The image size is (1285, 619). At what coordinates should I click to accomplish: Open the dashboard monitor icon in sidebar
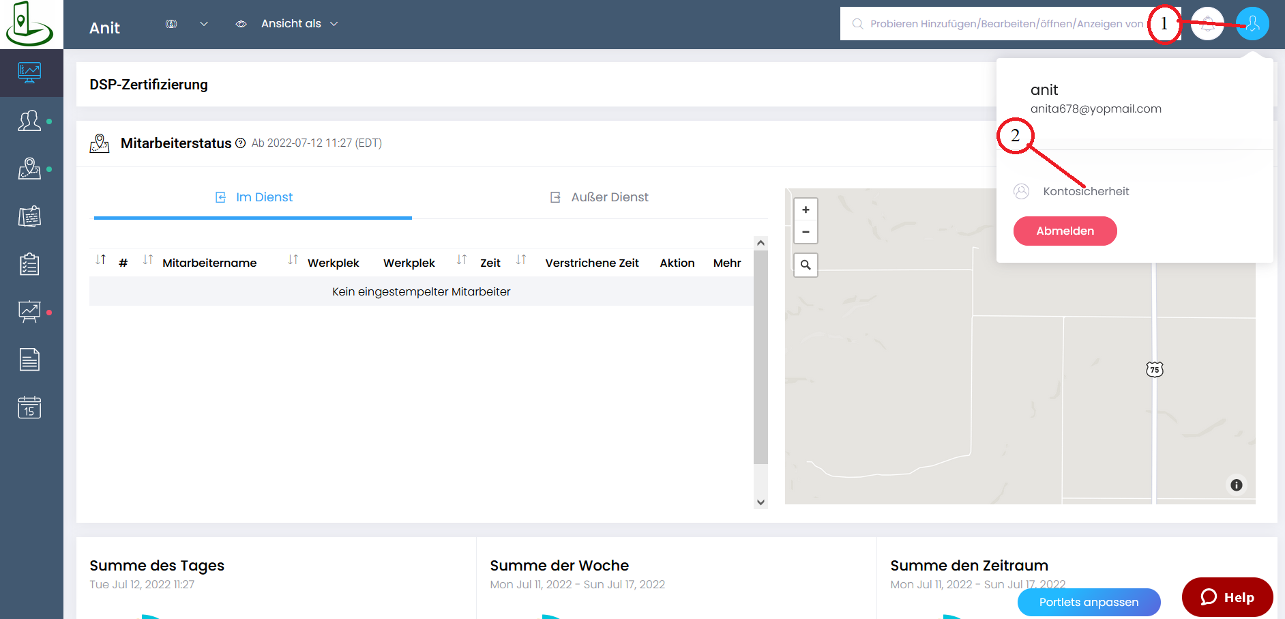[29, 72]
